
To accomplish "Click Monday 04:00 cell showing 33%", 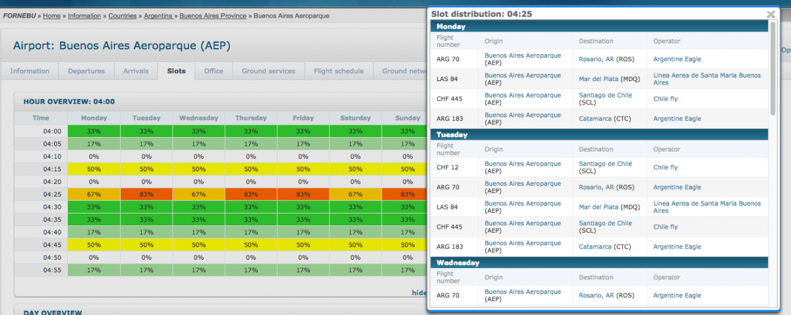I will 94,131.
